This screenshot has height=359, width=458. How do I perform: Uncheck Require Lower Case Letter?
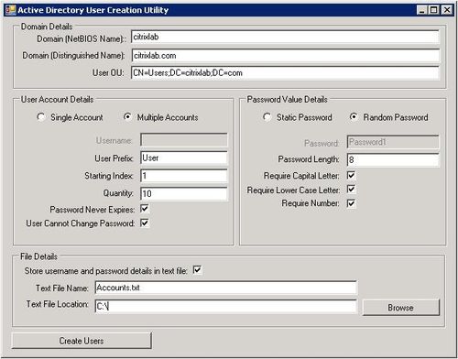[351, 190]
